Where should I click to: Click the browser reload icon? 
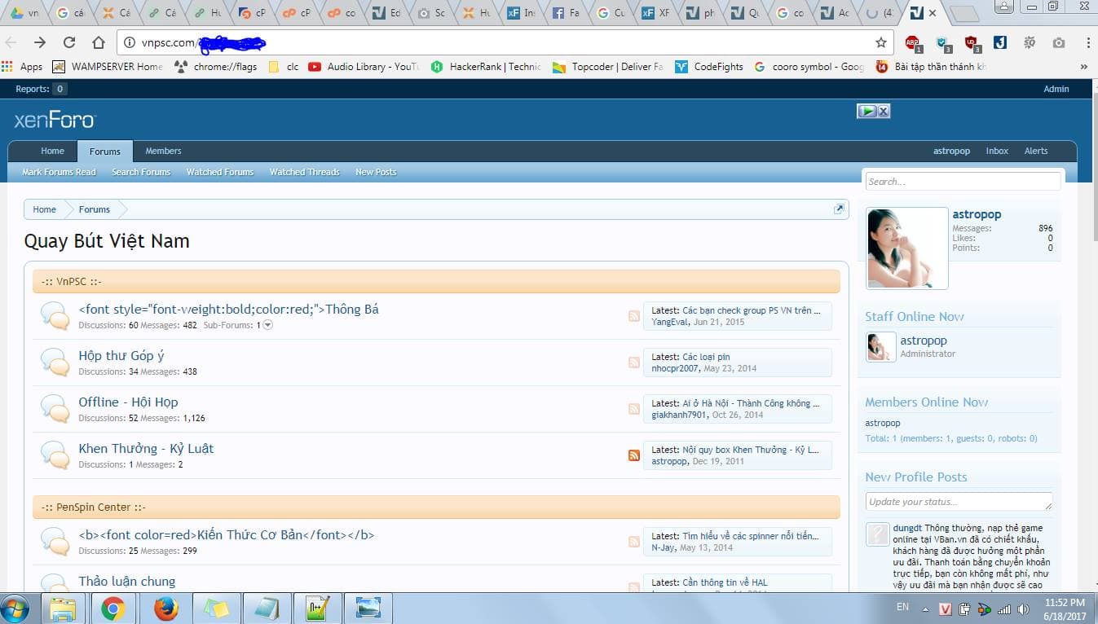tap(69, 42)
